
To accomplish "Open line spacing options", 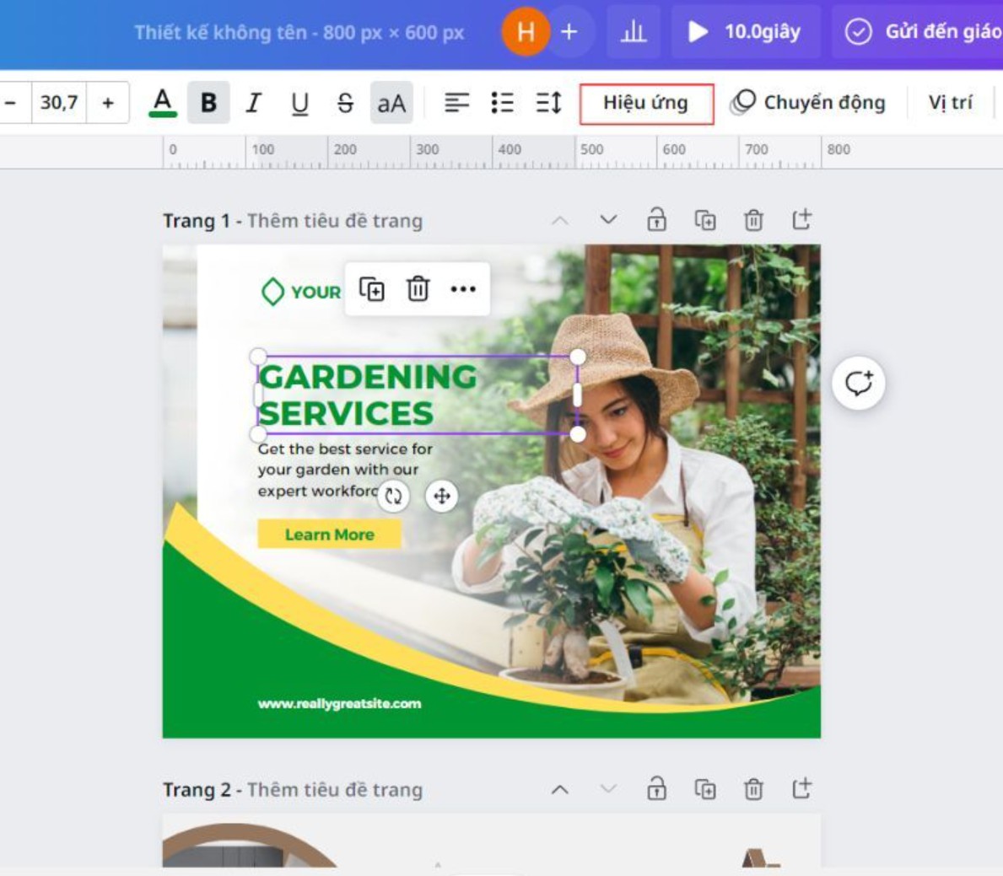I will (x=548, y=103).
